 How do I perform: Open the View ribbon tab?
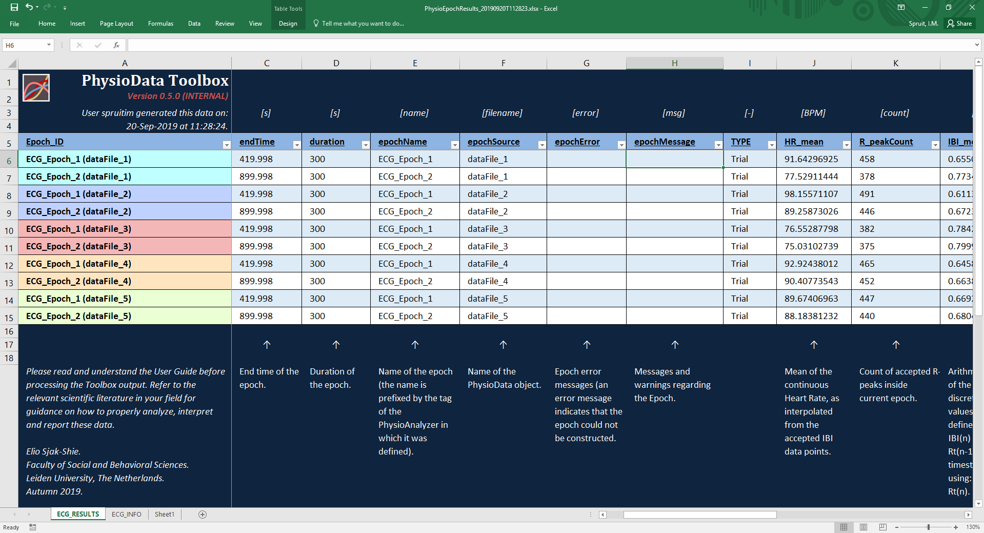click(255, 24)
